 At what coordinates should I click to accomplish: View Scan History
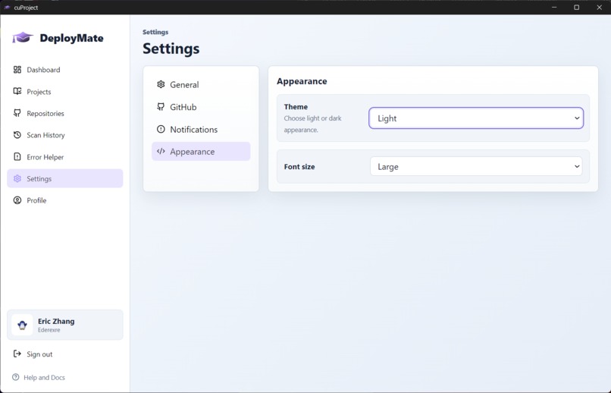[x=65, y=135]
